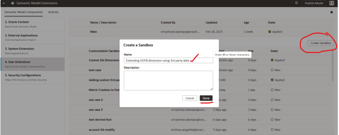The height and width of the screenshot is (135, 339).
Task: Click New status circle for Metric Creation row
Action: [x=272, y=90]
